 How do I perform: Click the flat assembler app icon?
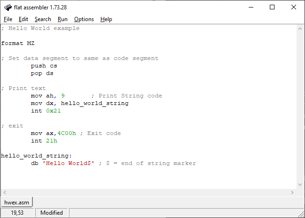click(8, 8)
